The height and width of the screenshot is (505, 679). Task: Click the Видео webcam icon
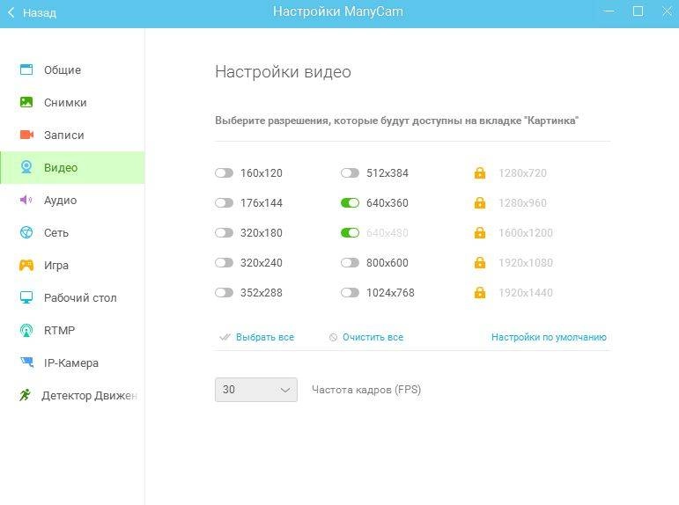pyautogui.click(x=26, y=167)
